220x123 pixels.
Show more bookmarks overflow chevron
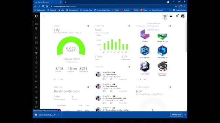tap(170, 10)
